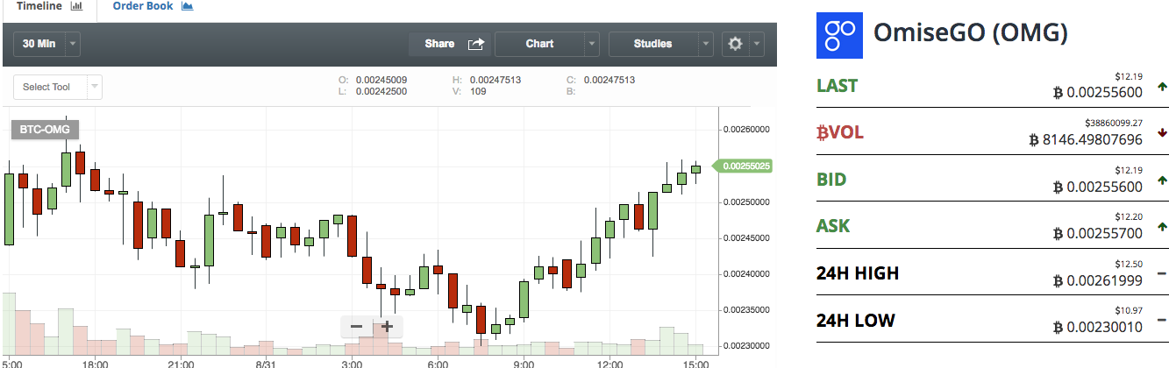Click the Order Book area chart icon

187,5
